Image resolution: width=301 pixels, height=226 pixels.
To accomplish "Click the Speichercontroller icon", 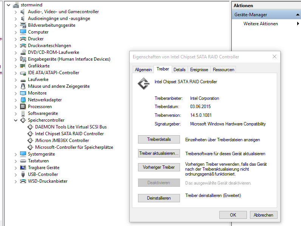I will [x=23, y=120].
